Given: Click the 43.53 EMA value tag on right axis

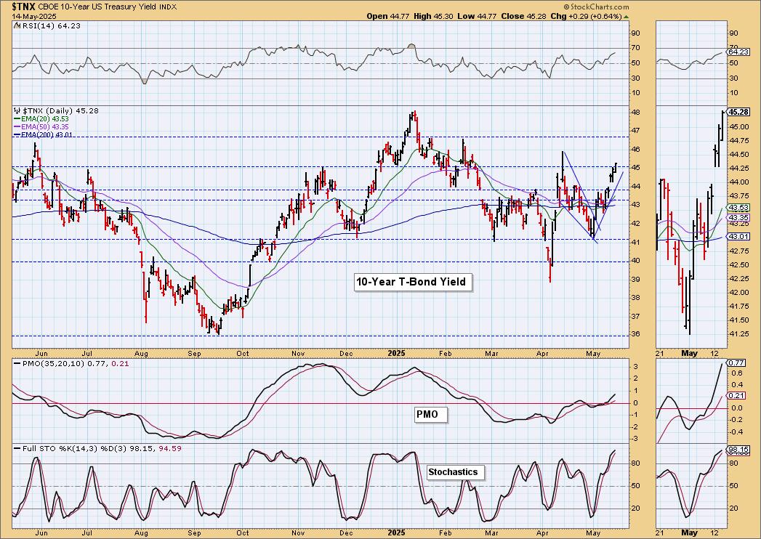Looking at the screenshot, I should [738, 208].
